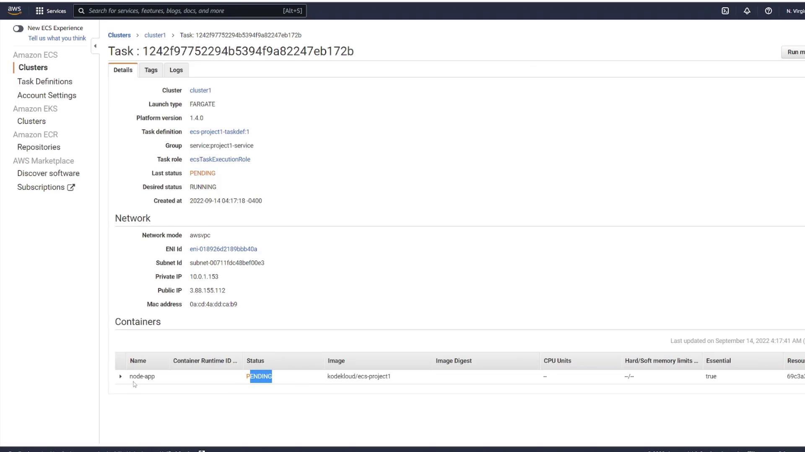Focus the AWS services search field
Image resolution: width=805 pixels, height=452 pixels.
190,11
